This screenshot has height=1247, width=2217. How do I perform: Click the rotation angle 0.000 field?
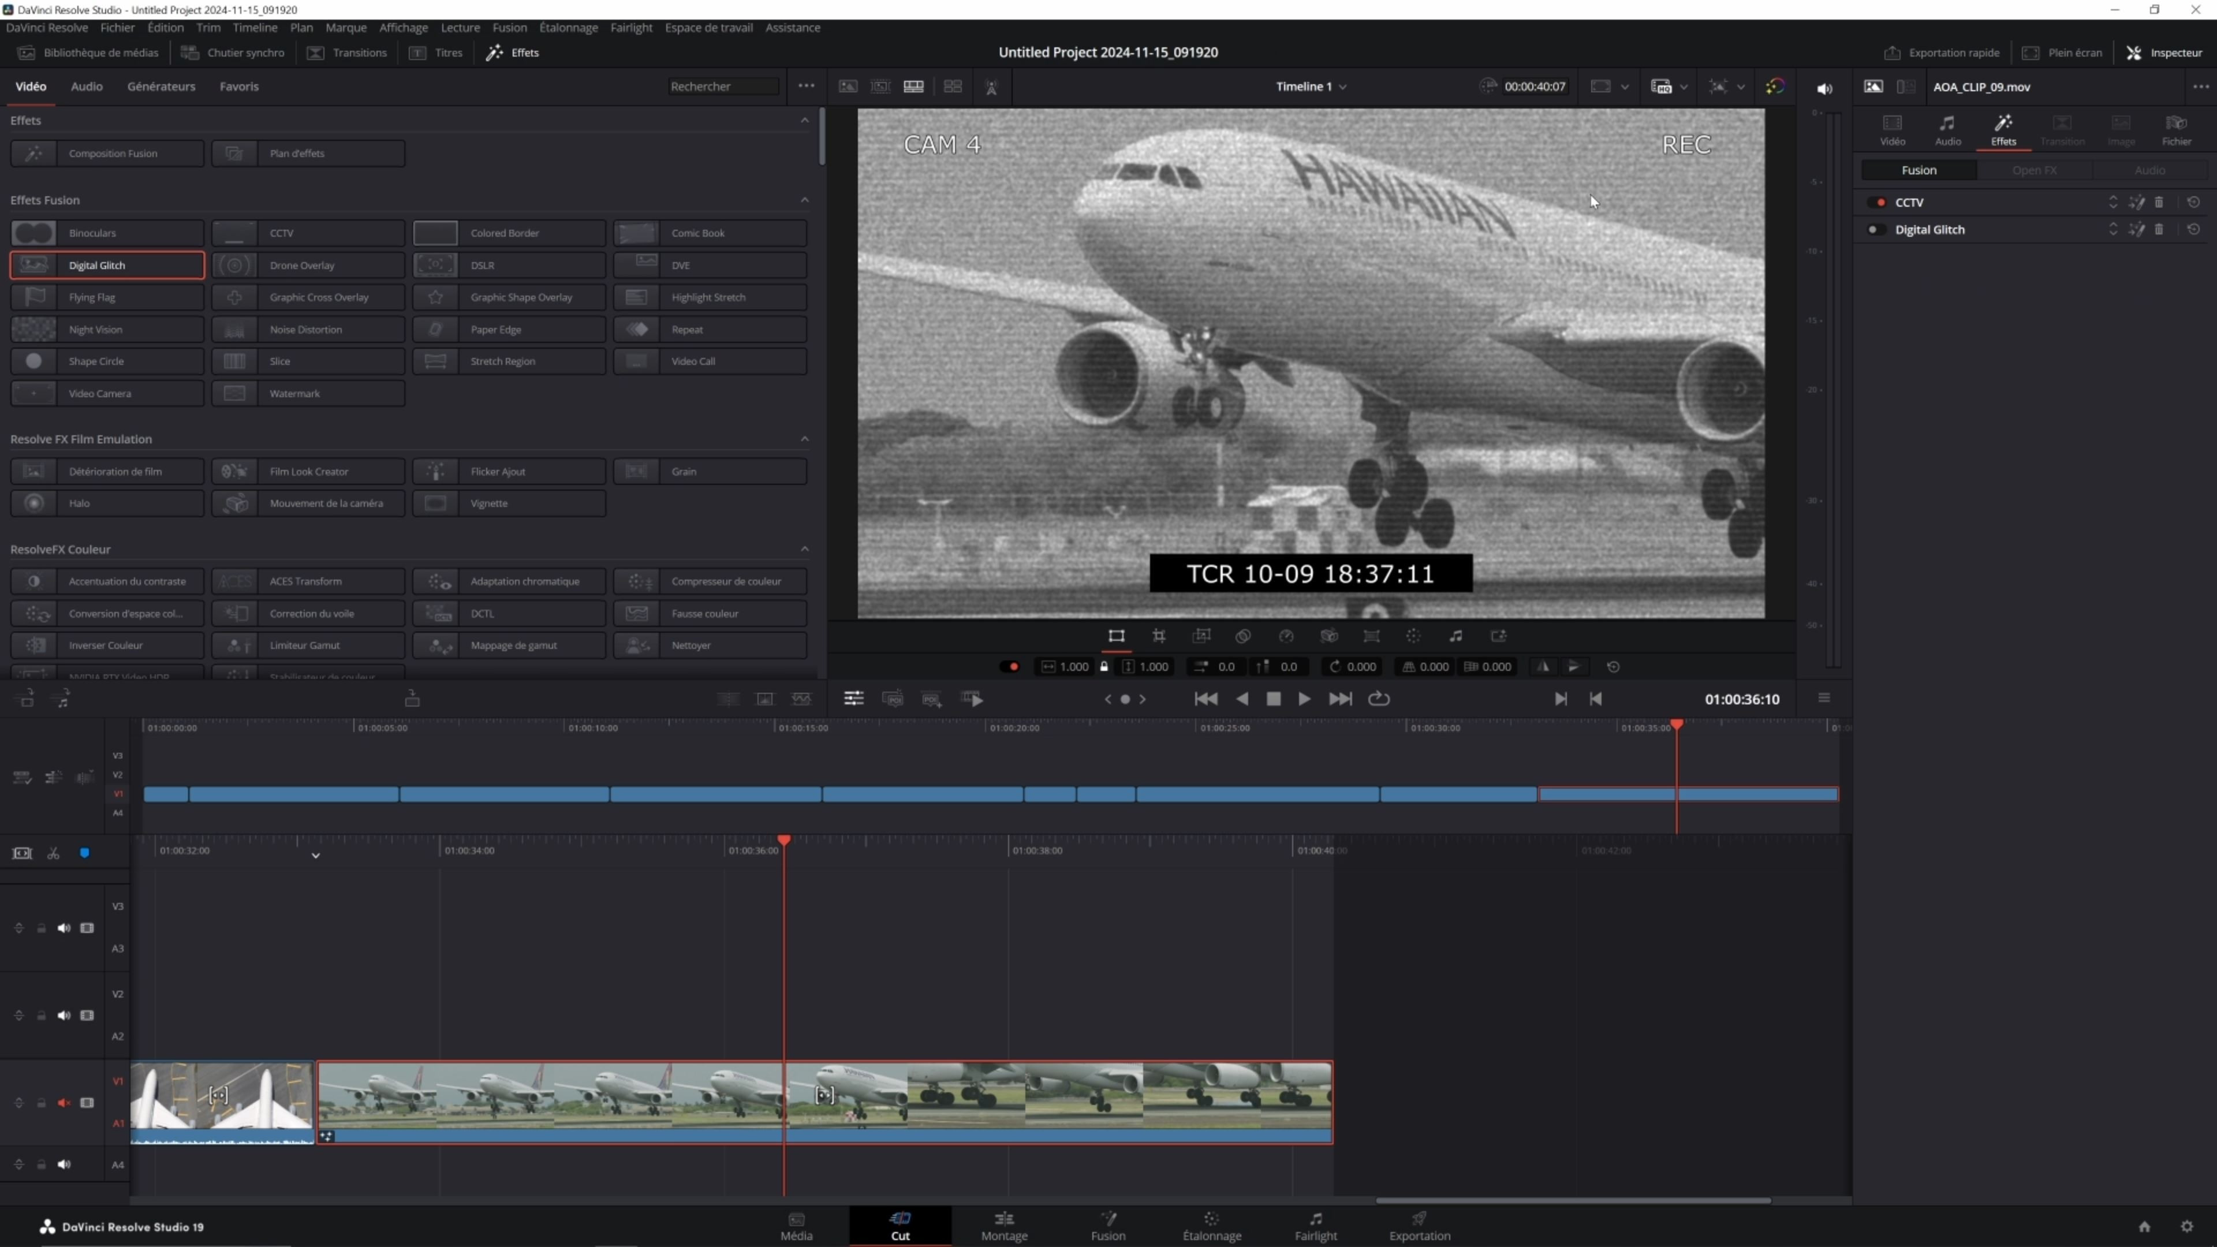pos(1353,667)
